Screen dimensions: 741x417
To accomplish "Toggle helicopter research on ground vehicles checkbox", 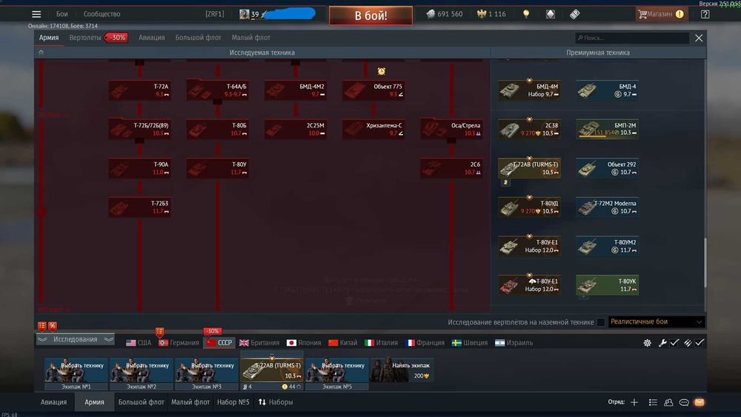I will [x=601, y=322].
